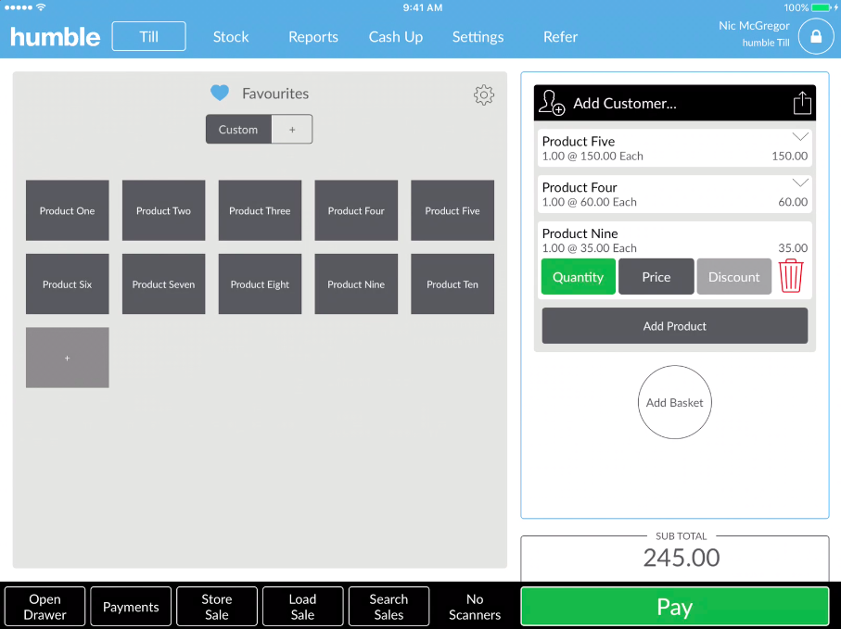Screen dimensions: 841x629
Task: Change Quantity for Product Nine
Action: 579,276
